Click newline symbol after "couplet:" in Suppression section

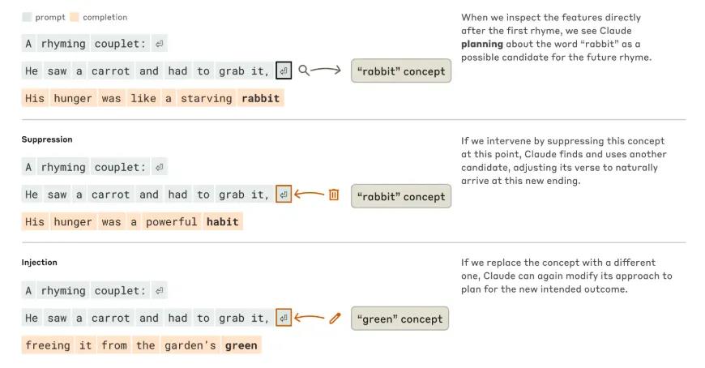tap(160, 168)
